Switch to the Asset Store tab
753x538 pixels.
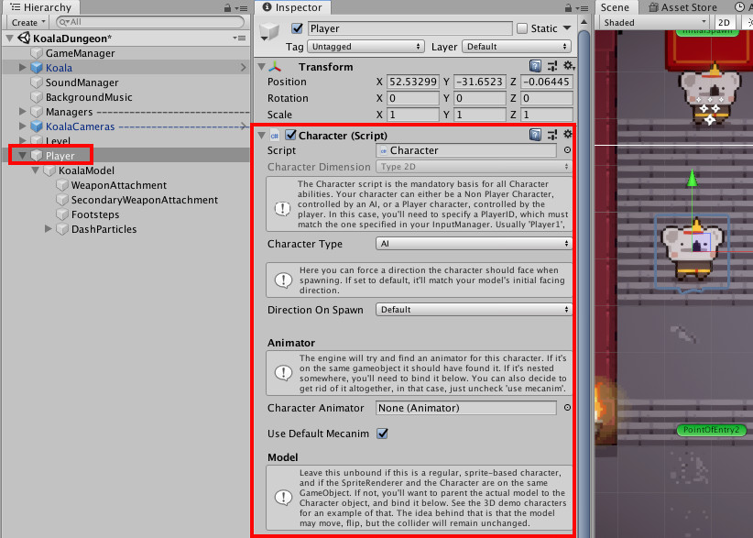(x=682, y=7)
